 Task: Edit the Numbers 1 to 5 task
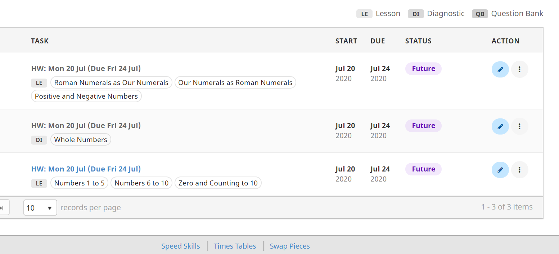tap(500, 170)
